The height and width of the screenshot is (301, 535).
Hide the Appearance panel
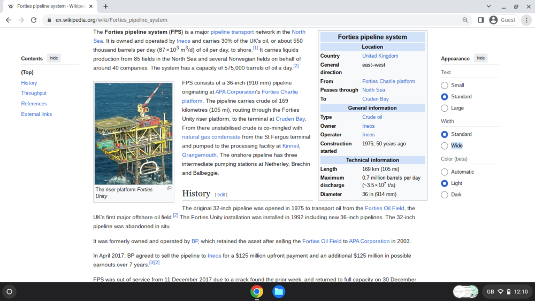point(481,58)
